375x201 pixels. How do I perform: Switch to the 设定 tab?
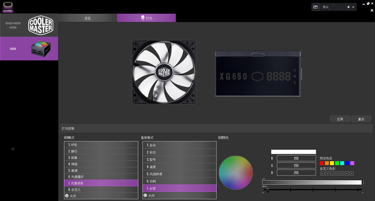coord(88,18)
